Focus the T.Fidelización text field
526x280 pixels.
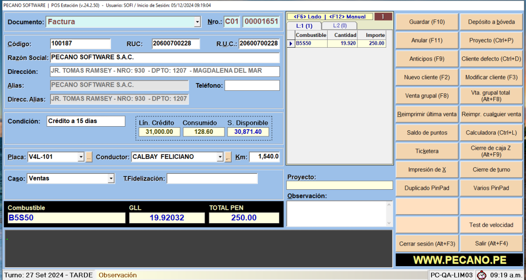tap(212, 178)
